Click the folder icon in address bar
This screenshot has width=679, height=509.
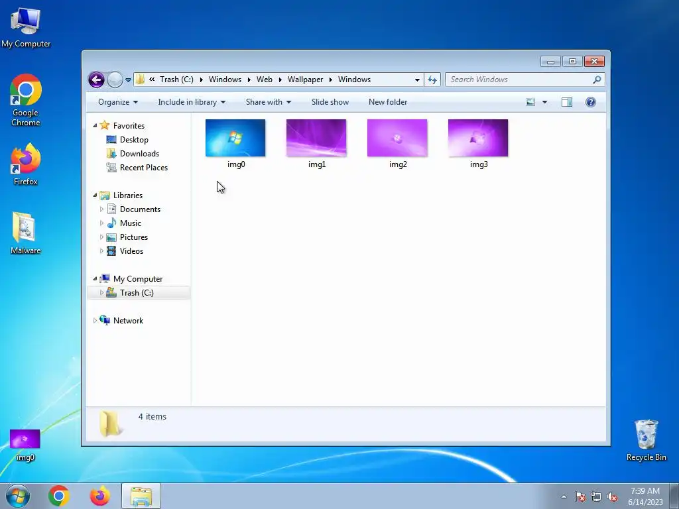click(x=140, y=80)
